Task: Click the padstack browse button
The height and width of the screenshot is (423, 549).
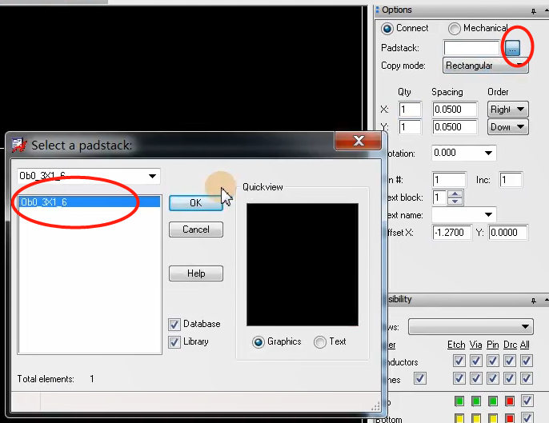Action: pyautogui.click(x=512, y=48)
